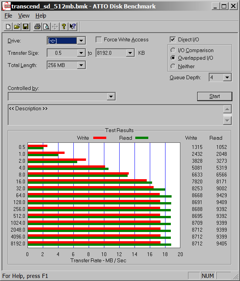Click the New file toolbar icon
The height and width of the screenshot is (281, 240).
click(8, 26)
